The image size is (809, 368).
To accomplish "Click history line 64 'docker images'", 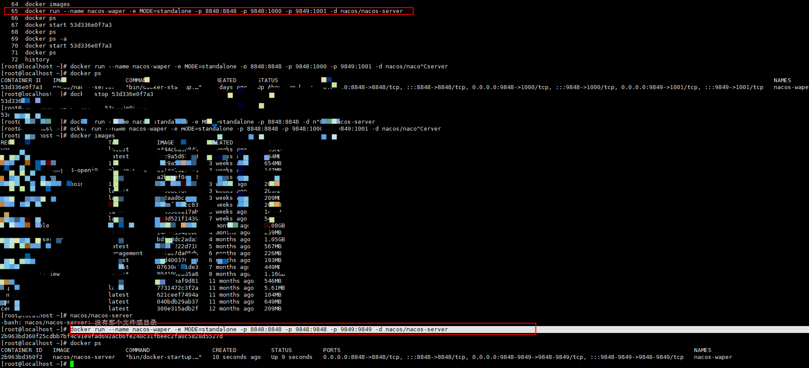I will pyautogui.click(x=47, y=4).
